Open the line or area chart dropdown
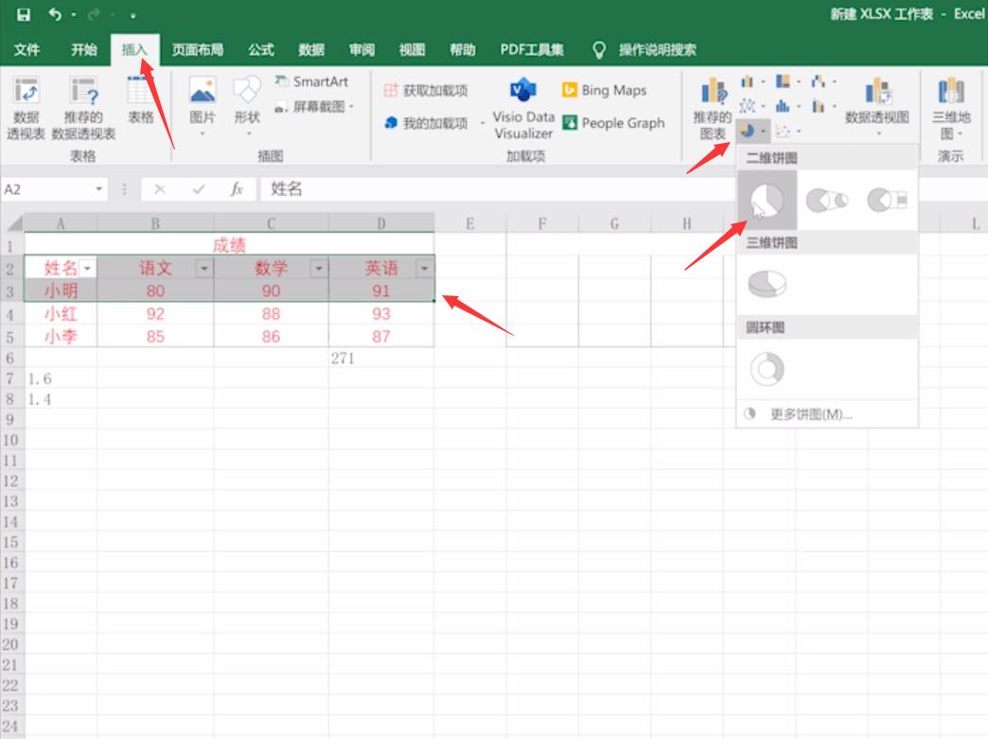The image size is (988, 739). pyautogui.click(x=752, y=106)
